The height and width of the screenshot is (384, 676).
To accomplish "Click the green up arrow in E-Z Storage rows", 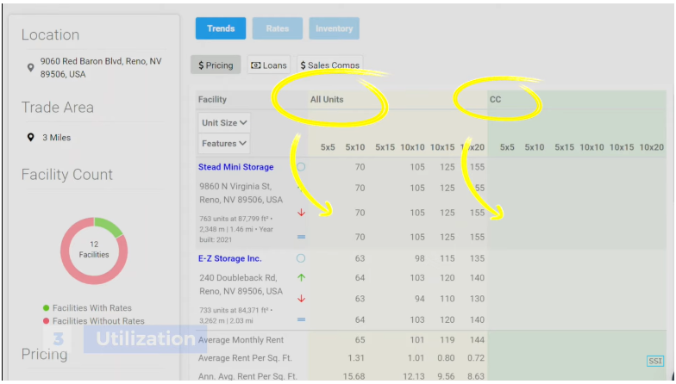I will click(302, 277).
